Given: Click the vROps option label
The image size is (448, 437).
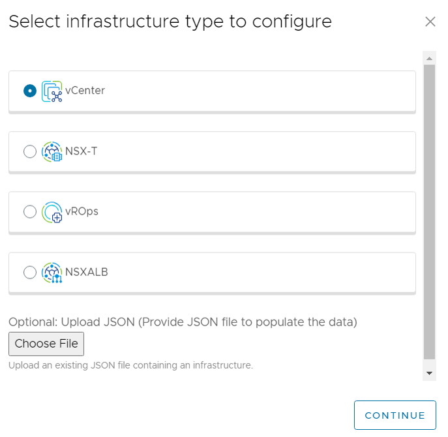Looking at the screenshot, I should pos(82,211).
